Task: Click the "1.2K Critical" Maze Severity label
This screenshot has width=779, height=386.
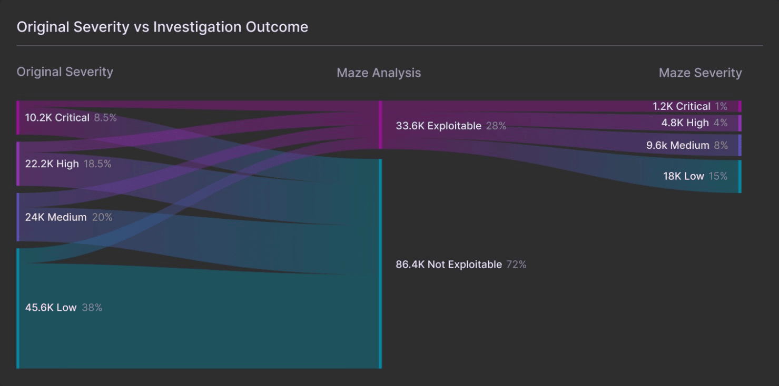Action: point(681,106)
